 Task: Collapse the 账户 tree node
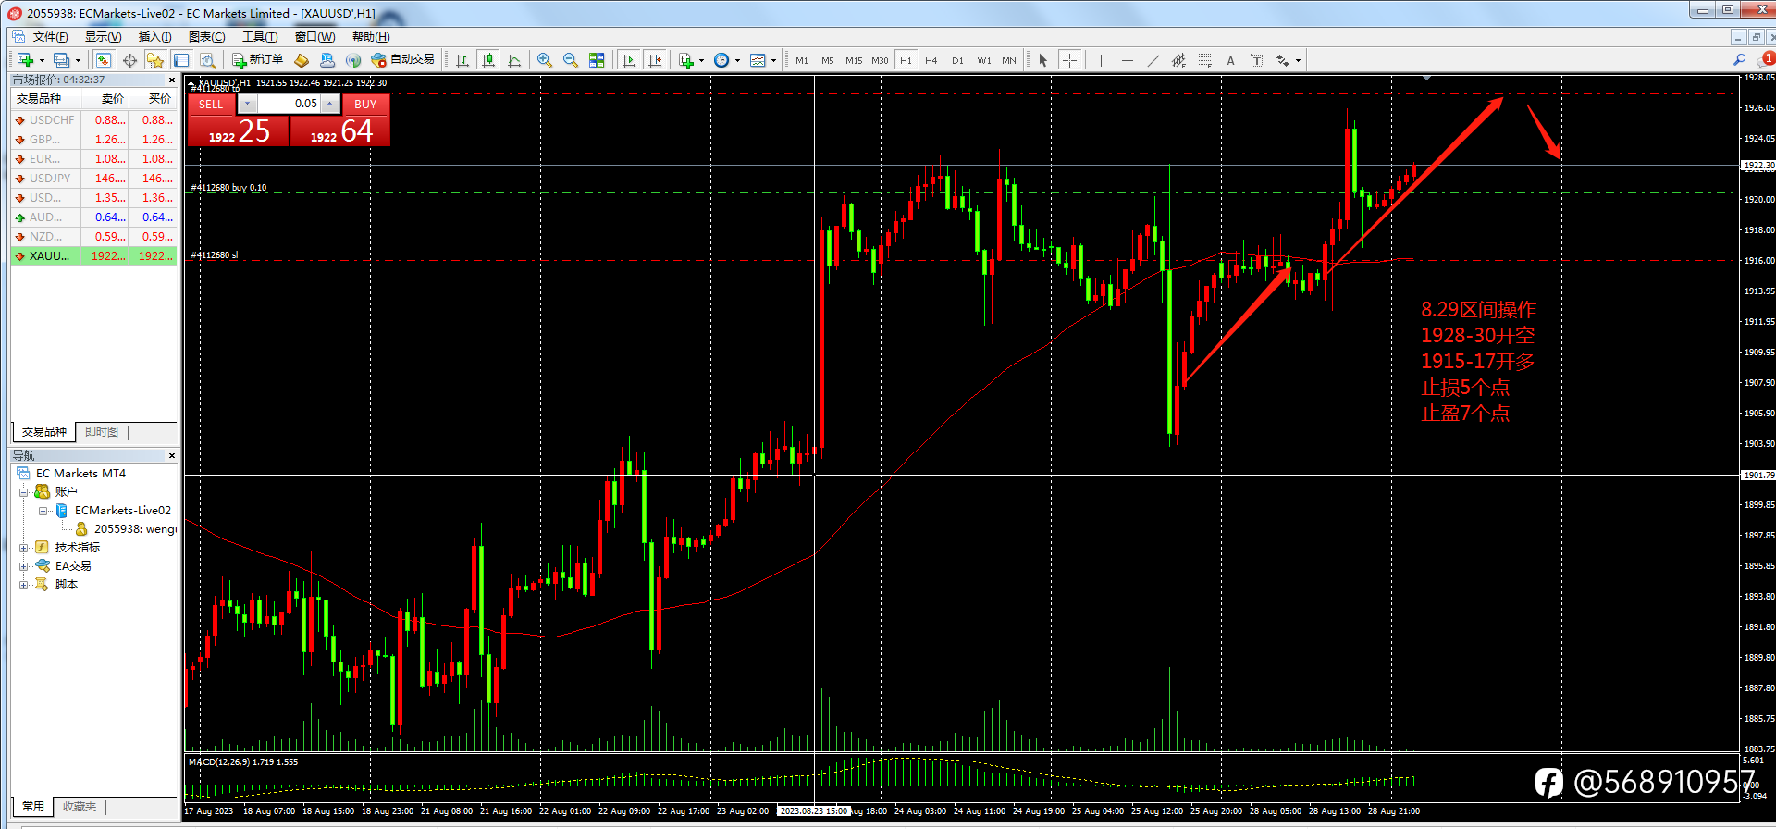tap(24, 492)
